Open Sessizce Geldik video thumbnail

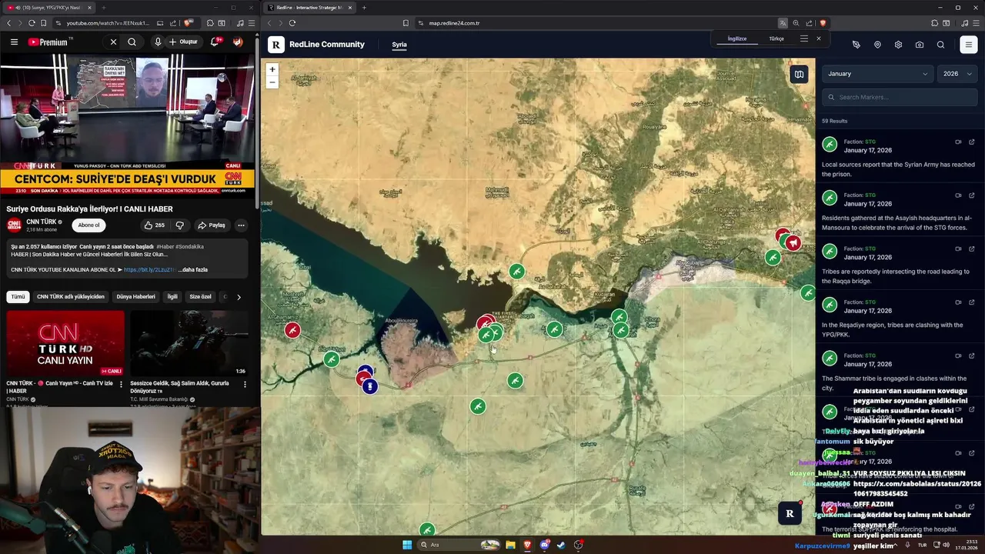[x=189, y=343]
